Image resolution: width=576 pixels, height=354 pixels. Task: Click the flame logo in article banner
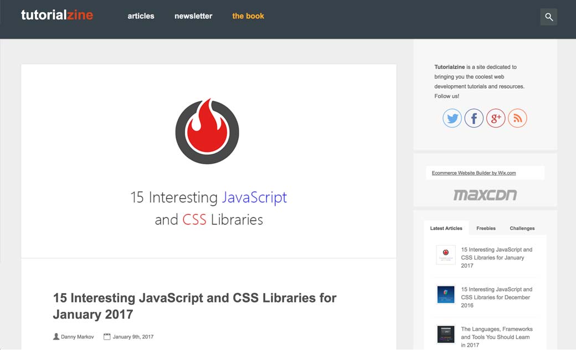[x=207, y=132]
